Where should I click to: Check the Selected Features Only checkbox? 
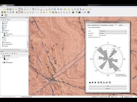click(x=100, y=37)
